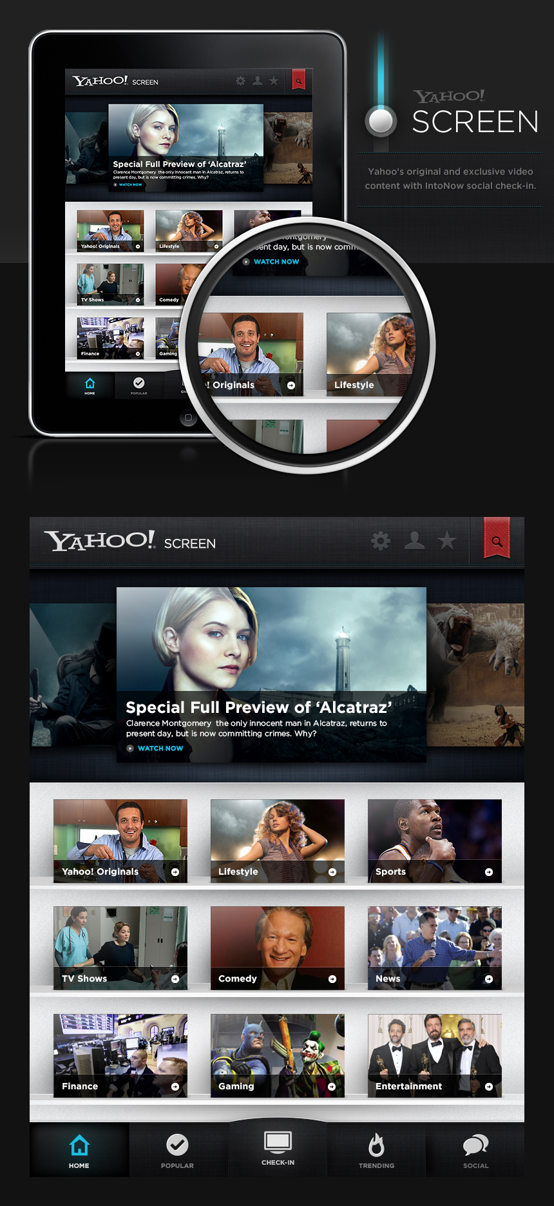Click the arrow on the large Finance tile
The image size is (554, 1206).
click(x=175, y=1087)
